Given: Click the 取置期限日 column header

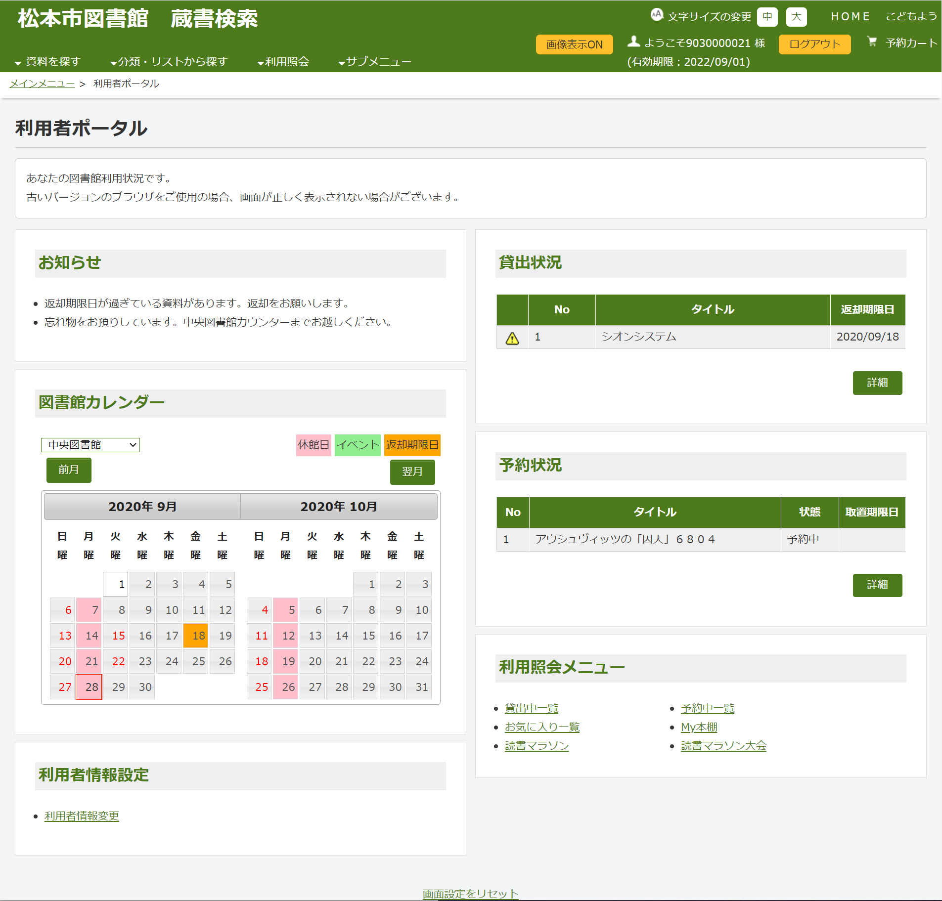Looking at the screenshot, I should [871, 512].
